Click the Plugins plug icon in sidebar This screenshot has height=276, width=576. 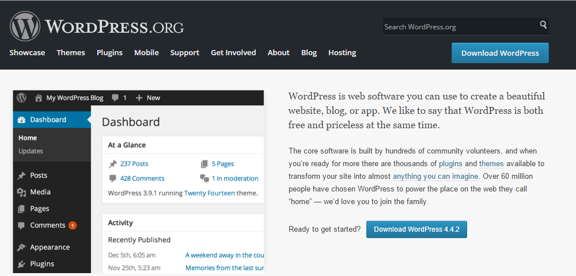[21, 264]
